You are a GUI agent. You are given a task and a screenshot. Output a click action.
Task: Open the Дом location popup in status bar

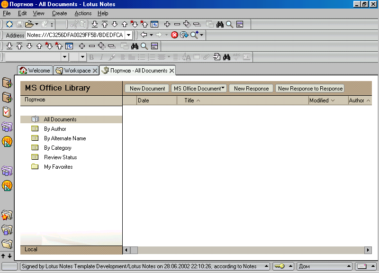click(x=324, y=266)
